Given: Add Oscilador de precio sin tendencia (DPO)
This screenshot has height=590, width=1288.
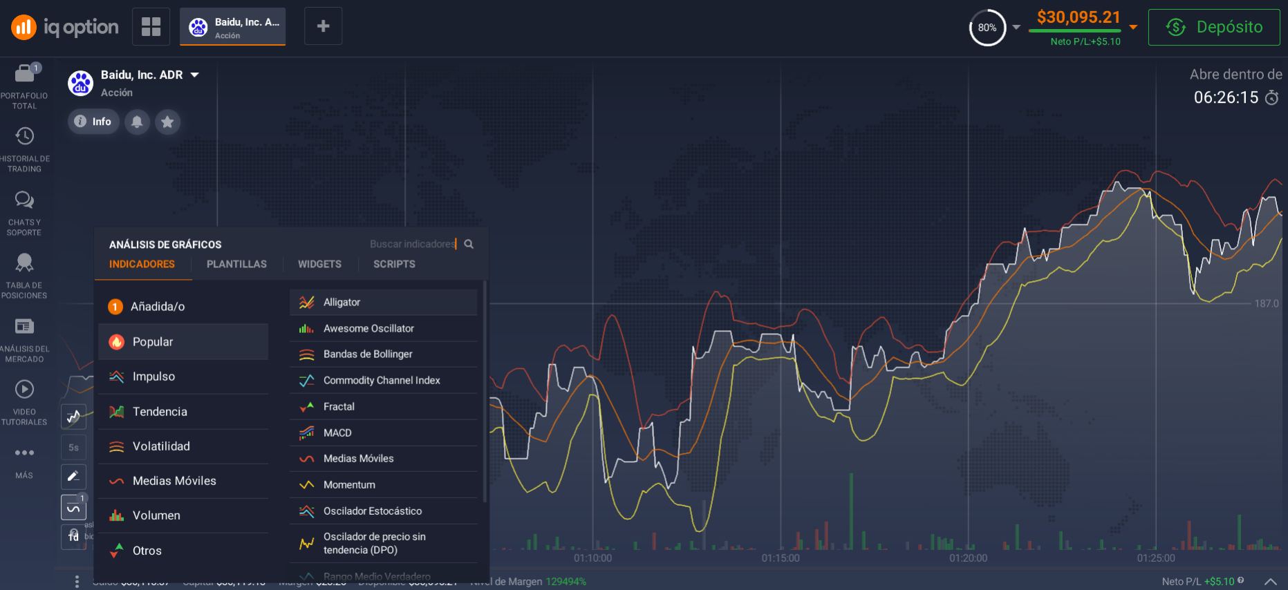Looking at the screenshot, I should pos(384,543).
